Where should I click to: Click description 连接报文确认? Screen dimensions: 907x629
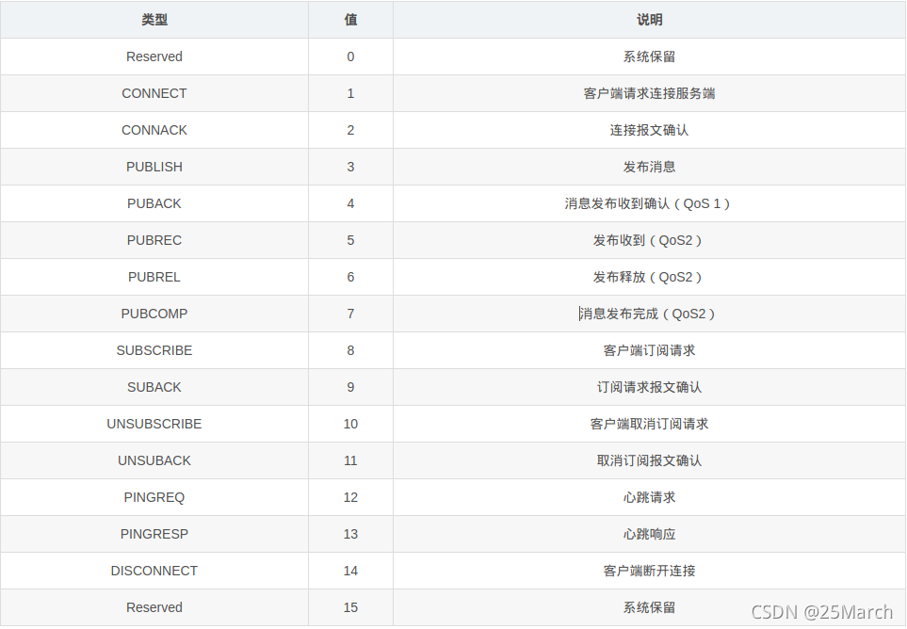tap(650, 130)
